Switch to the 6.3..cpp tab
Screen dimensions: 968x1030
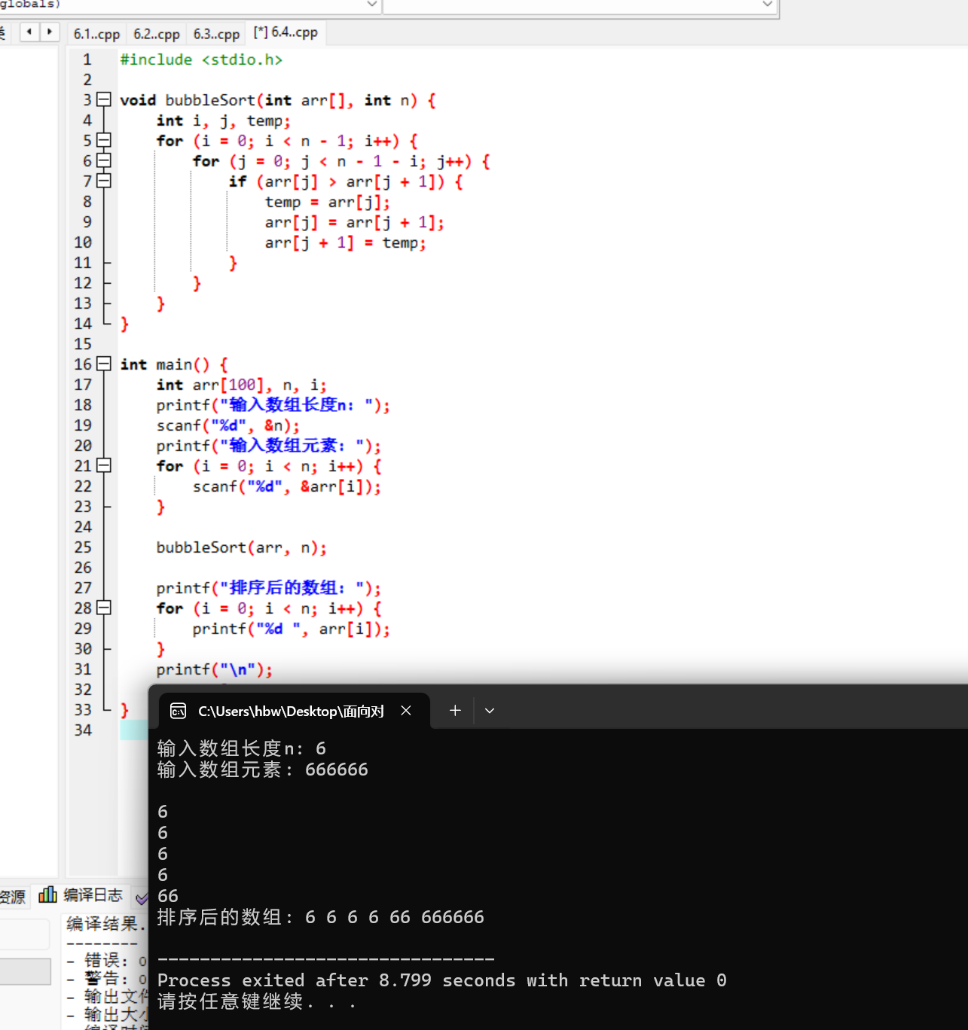(x=216, y=34)
